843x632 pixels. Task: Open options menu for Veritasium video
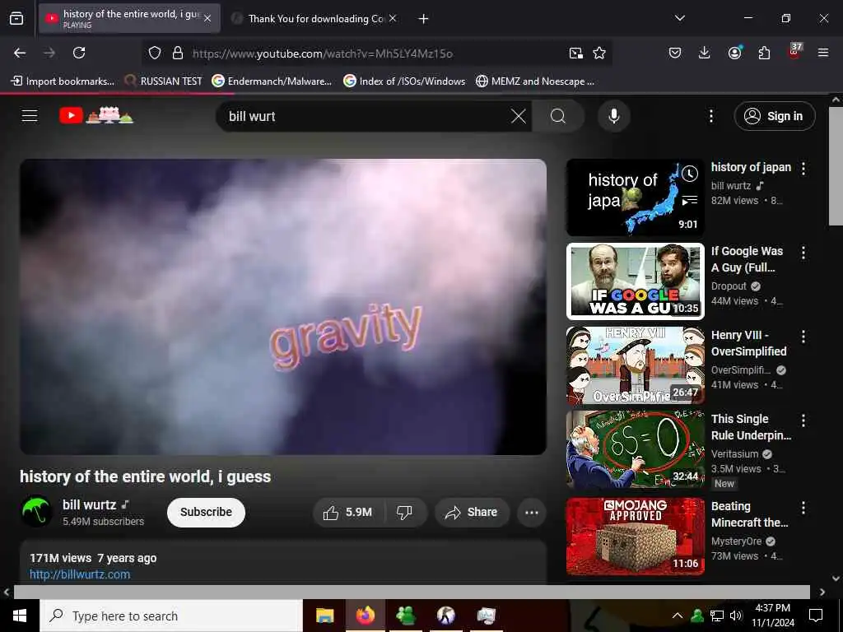803,421
